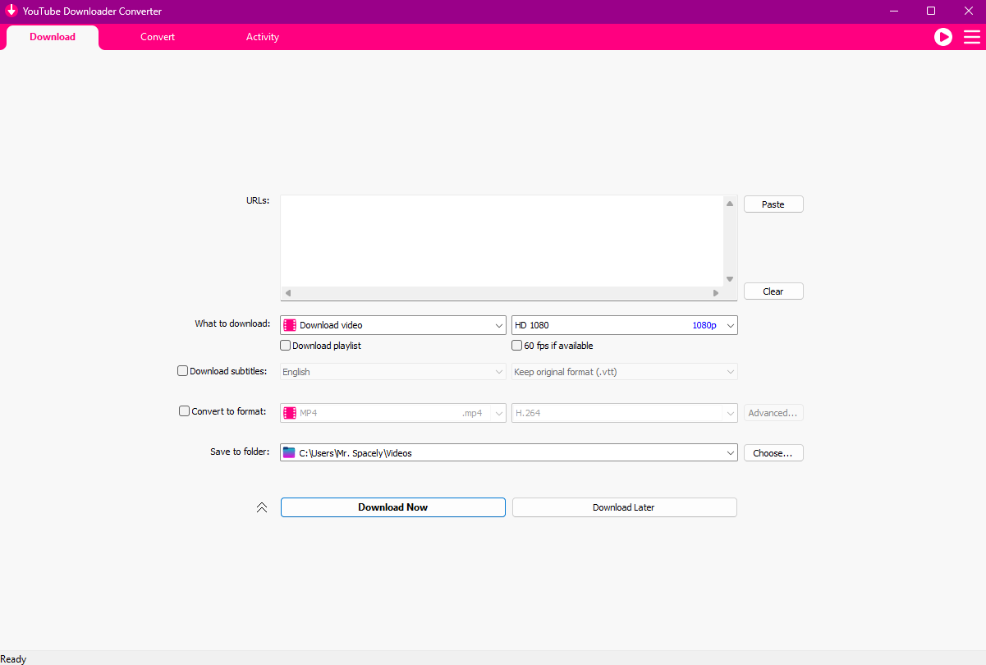The height and width of the screenshot is (665, 986).
Task: Click the Ready status bar text
Action: pos(13,659)
